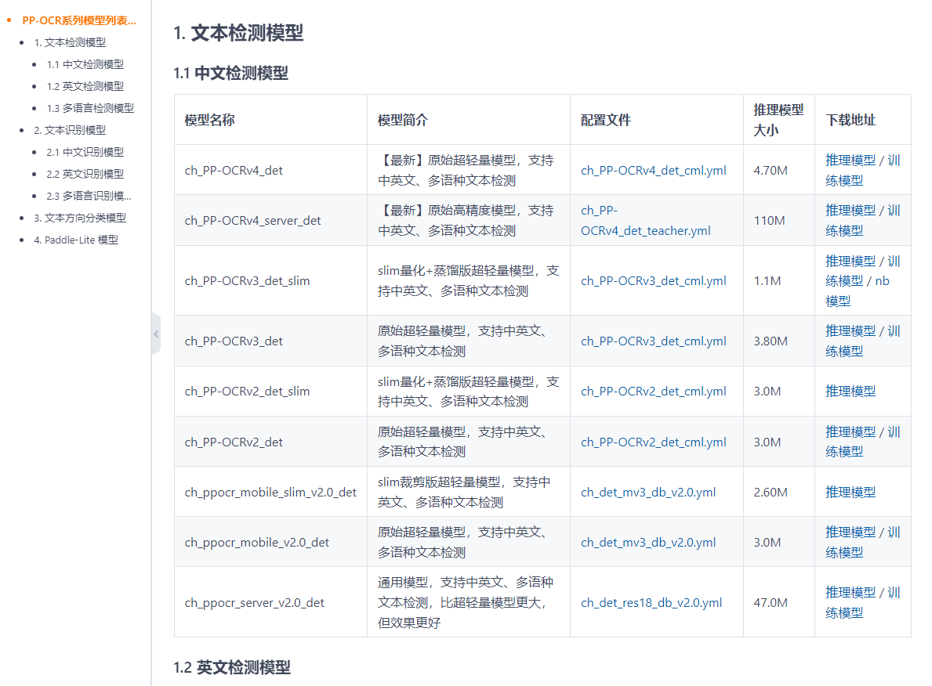The height and width of the screenshot is (686, 932).
Task: Go to 1.1 中文检测模型 in the outline
Action: [x=85, y=64]
